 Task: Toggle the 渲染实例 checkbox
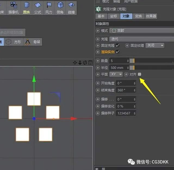coord(117,52)
